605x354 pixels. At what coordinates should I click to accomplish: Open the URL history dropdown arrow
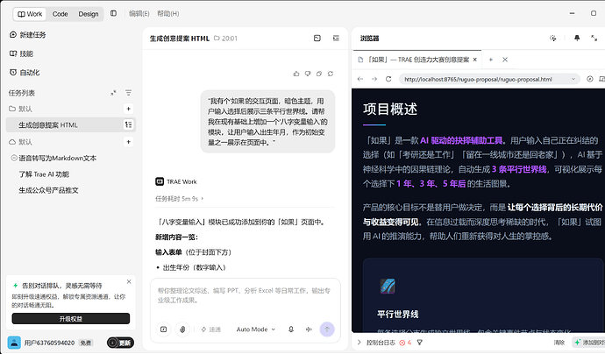[x=573, y=79]
